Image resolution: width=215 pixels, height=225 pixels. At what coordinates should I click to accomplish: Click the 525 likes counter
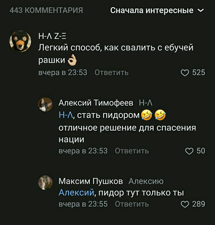[199, 73]
